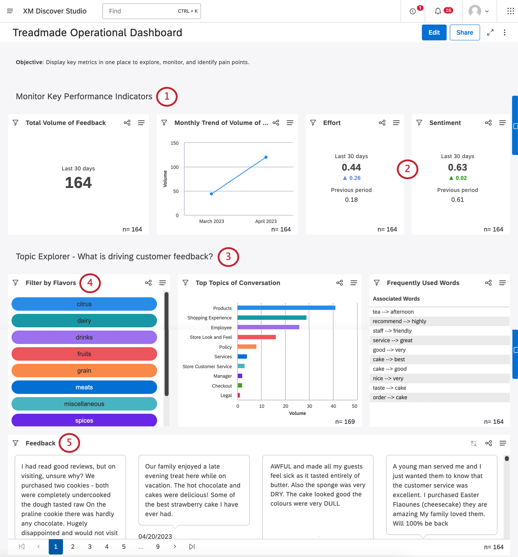Open the notifications bell showing 16 alerts
The image size is (518, 557).
438,11
